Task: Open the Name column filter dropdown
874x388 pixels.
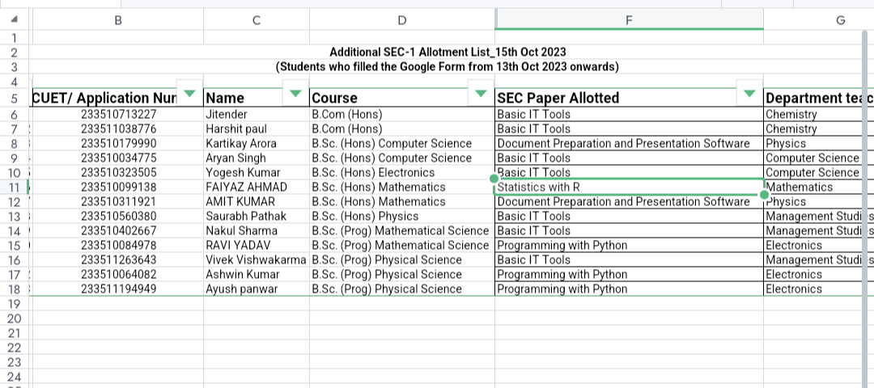Action: pos(296,93)
